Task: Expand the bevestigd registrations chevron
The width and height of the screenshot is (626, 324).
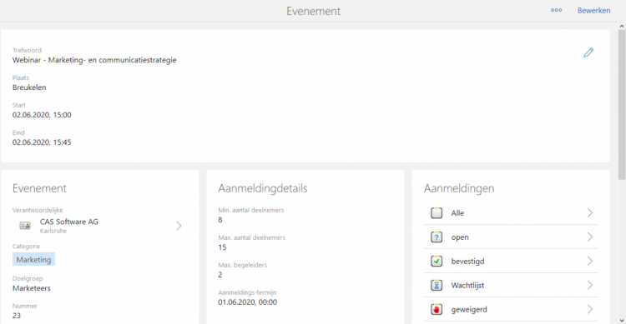Action: pyautogui.click(x=589, y=261)
